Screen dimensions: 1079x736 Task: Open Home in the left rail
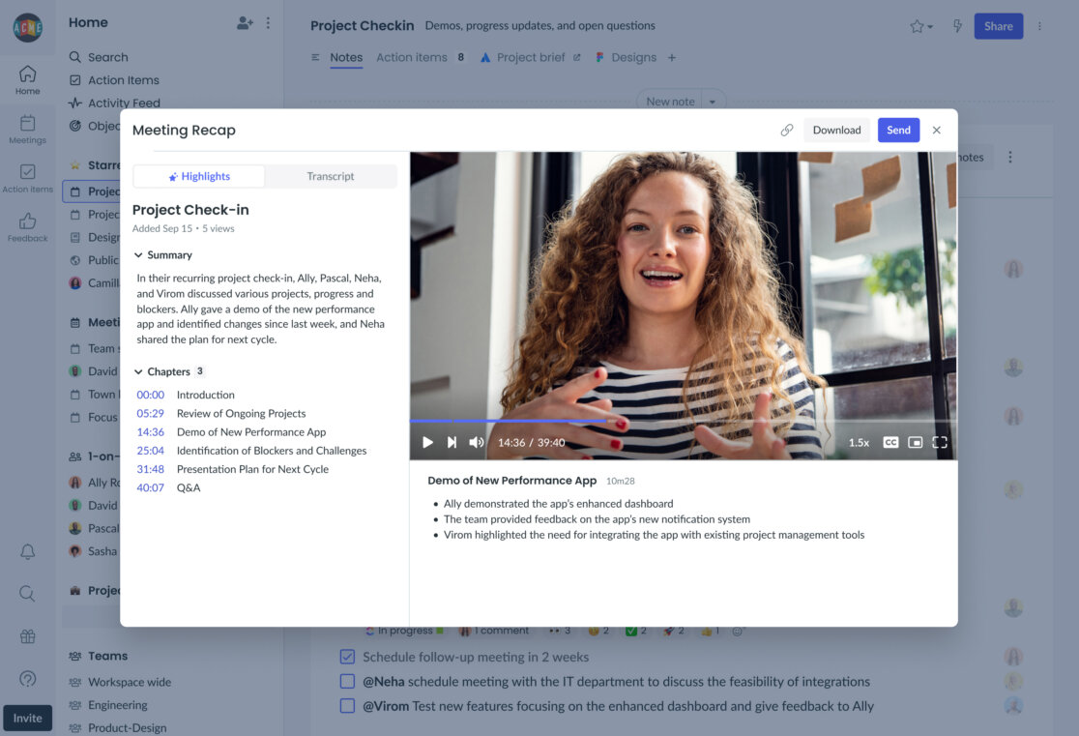click(27, 80)
